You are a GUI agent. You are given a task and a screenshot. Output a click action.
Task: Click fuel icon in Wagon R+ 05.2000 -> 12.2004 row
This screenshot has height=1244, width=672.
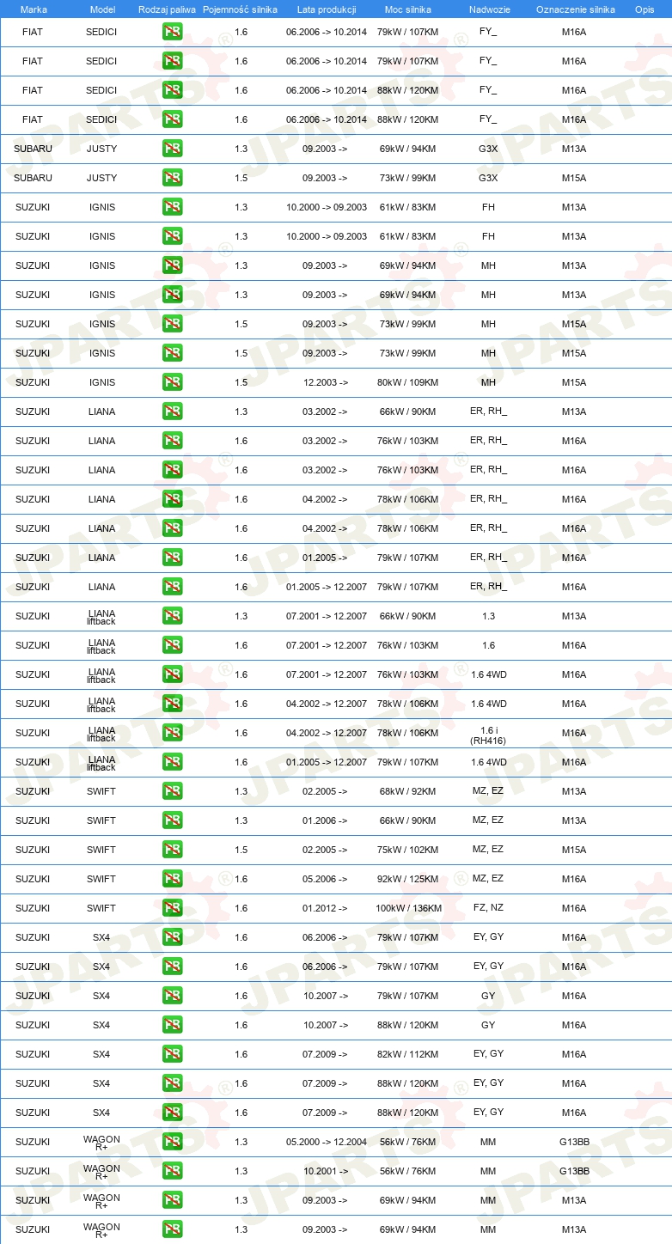coord(172,1142)
